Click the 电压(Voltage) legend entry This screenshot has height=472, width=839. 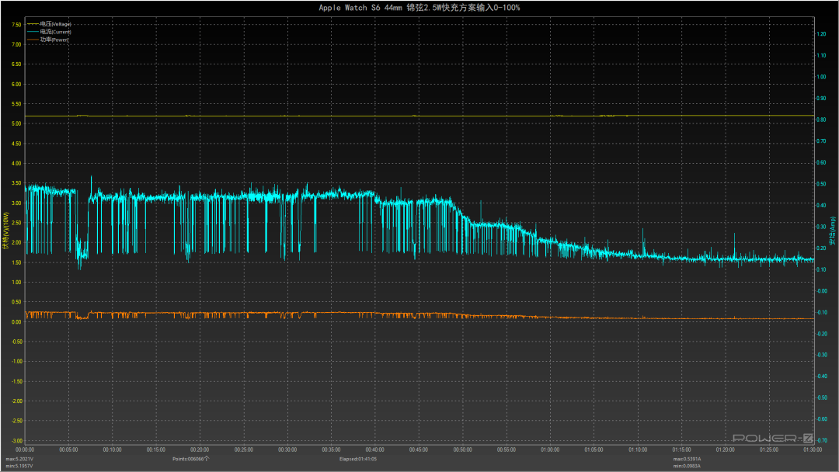49,24
